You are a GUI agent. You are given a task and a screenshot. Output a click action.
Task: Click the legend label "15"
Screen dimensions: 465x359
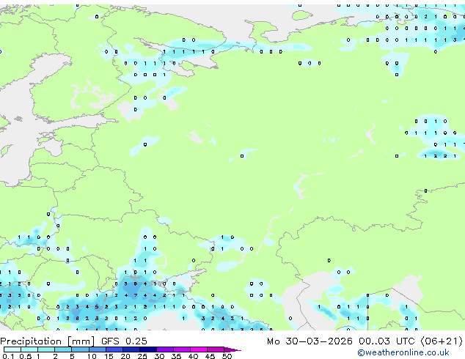pyautogui.click(x=109, y=356)
